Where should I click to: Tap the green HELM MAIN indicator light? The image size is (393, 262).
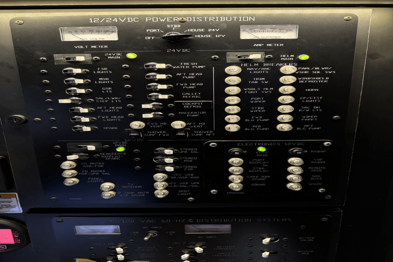point(303,57)
